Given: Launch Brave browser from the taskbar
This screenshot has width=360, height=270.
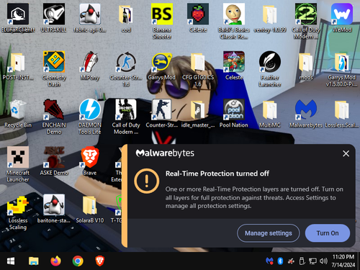Looking at the screenshot, I should click(99, 261).
